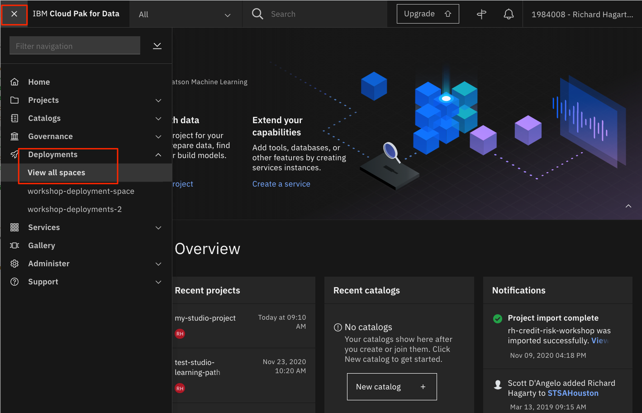The height and width of the screenshot is (413, 642).
Task: Collapse all navigation sections icon
Action: point(157,46)
